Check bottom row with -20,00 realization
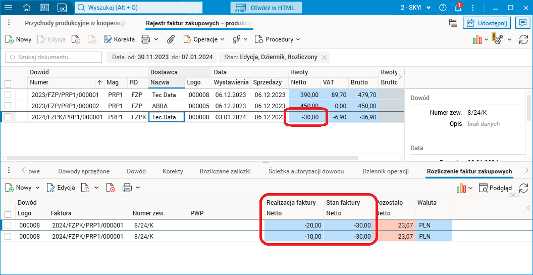Viewport: 533px width, 275px height. 8,225
